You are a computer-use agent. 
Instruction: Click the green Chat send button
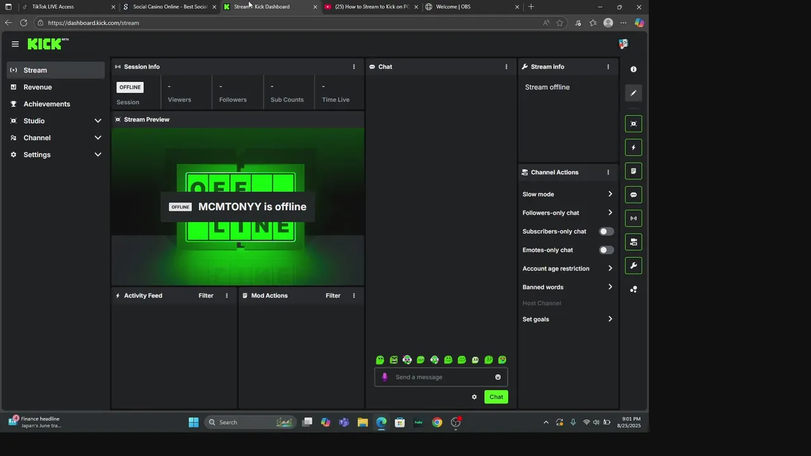[x=496, y=397]
